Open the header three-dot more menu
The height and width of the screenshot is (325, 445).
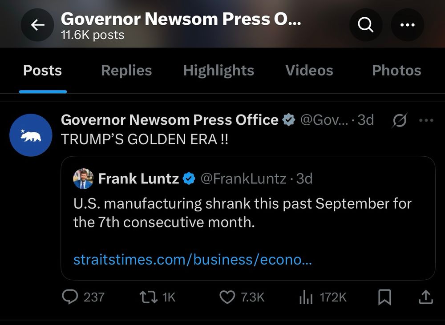[407, 25]
